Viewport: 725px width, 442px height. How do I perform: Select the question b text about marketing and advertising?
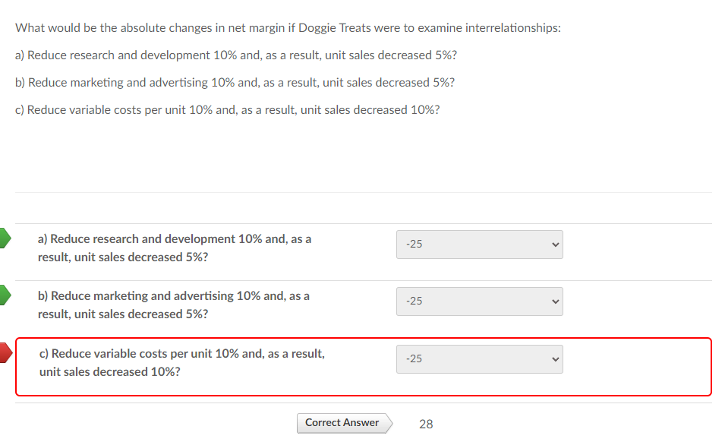[x=173, y=304]
